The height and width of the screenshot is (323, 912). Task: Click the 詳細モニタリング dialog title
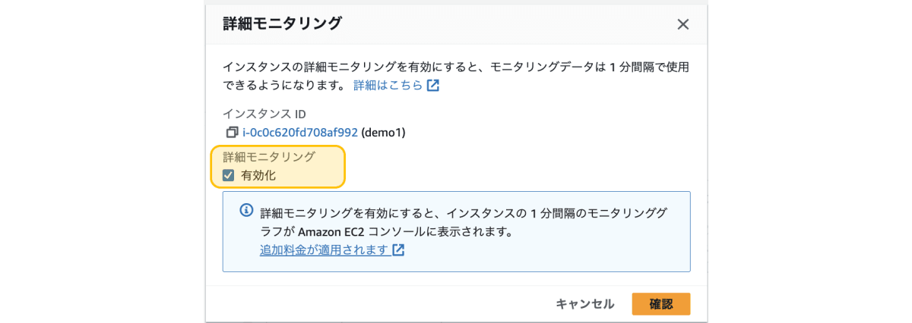click(283, 24)
